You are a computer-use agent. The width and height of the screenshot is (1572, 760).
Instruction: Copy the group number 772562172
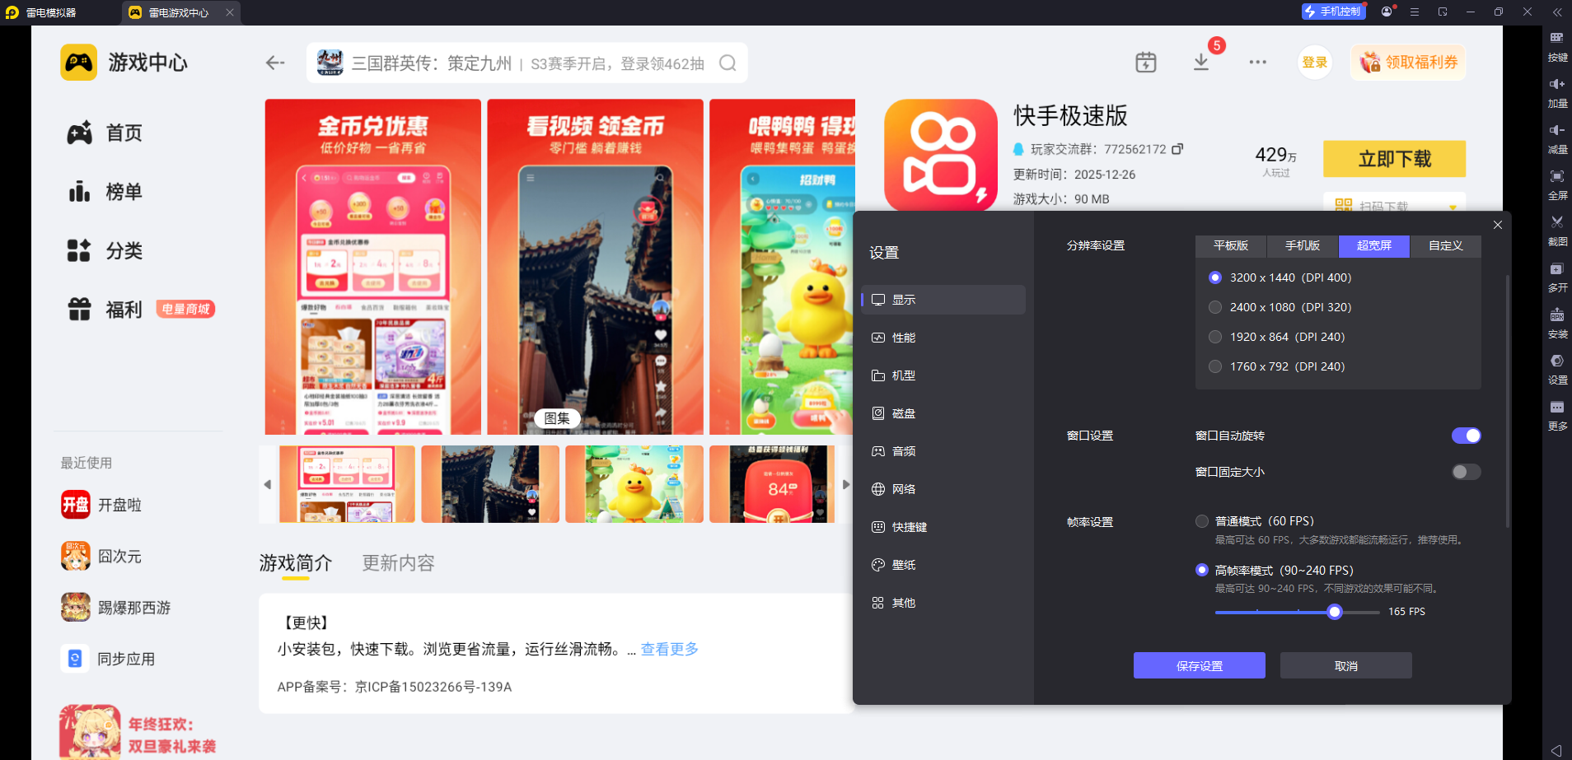[x=1177, y=149]
